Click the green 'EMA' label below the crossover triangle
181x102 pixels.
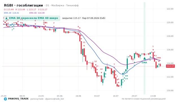[x=145, y=63]
